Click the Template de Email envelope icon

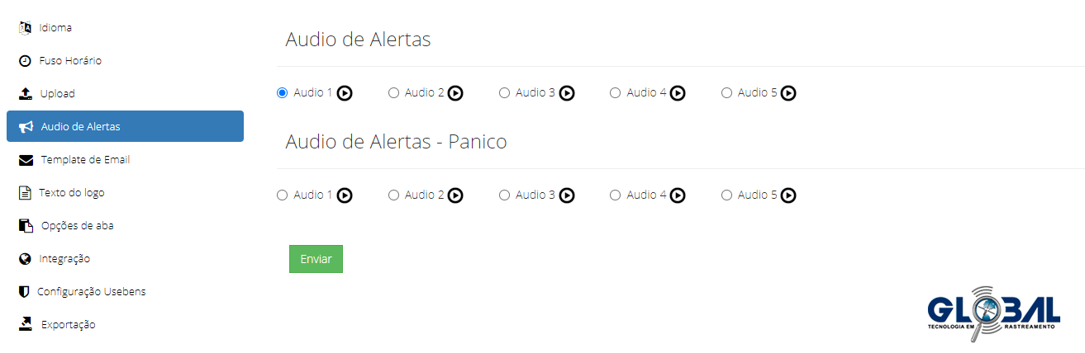coord(26,160)
